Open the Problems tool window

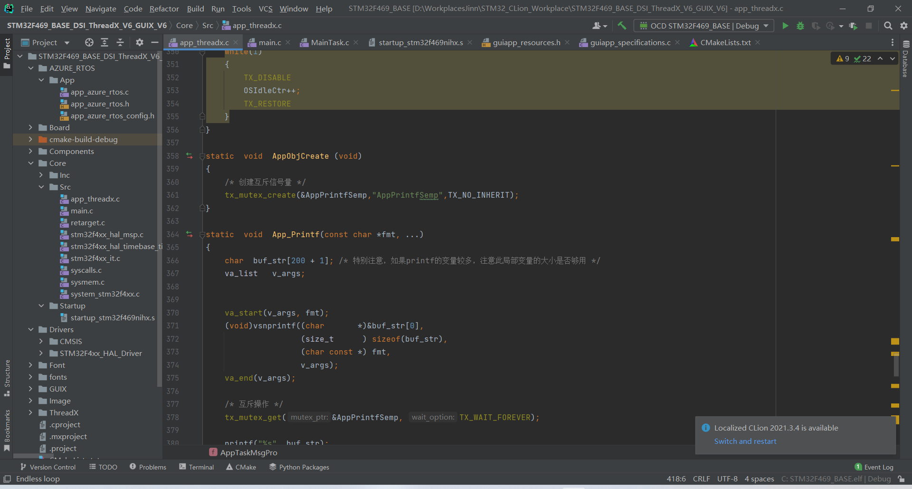click(148, 467)
